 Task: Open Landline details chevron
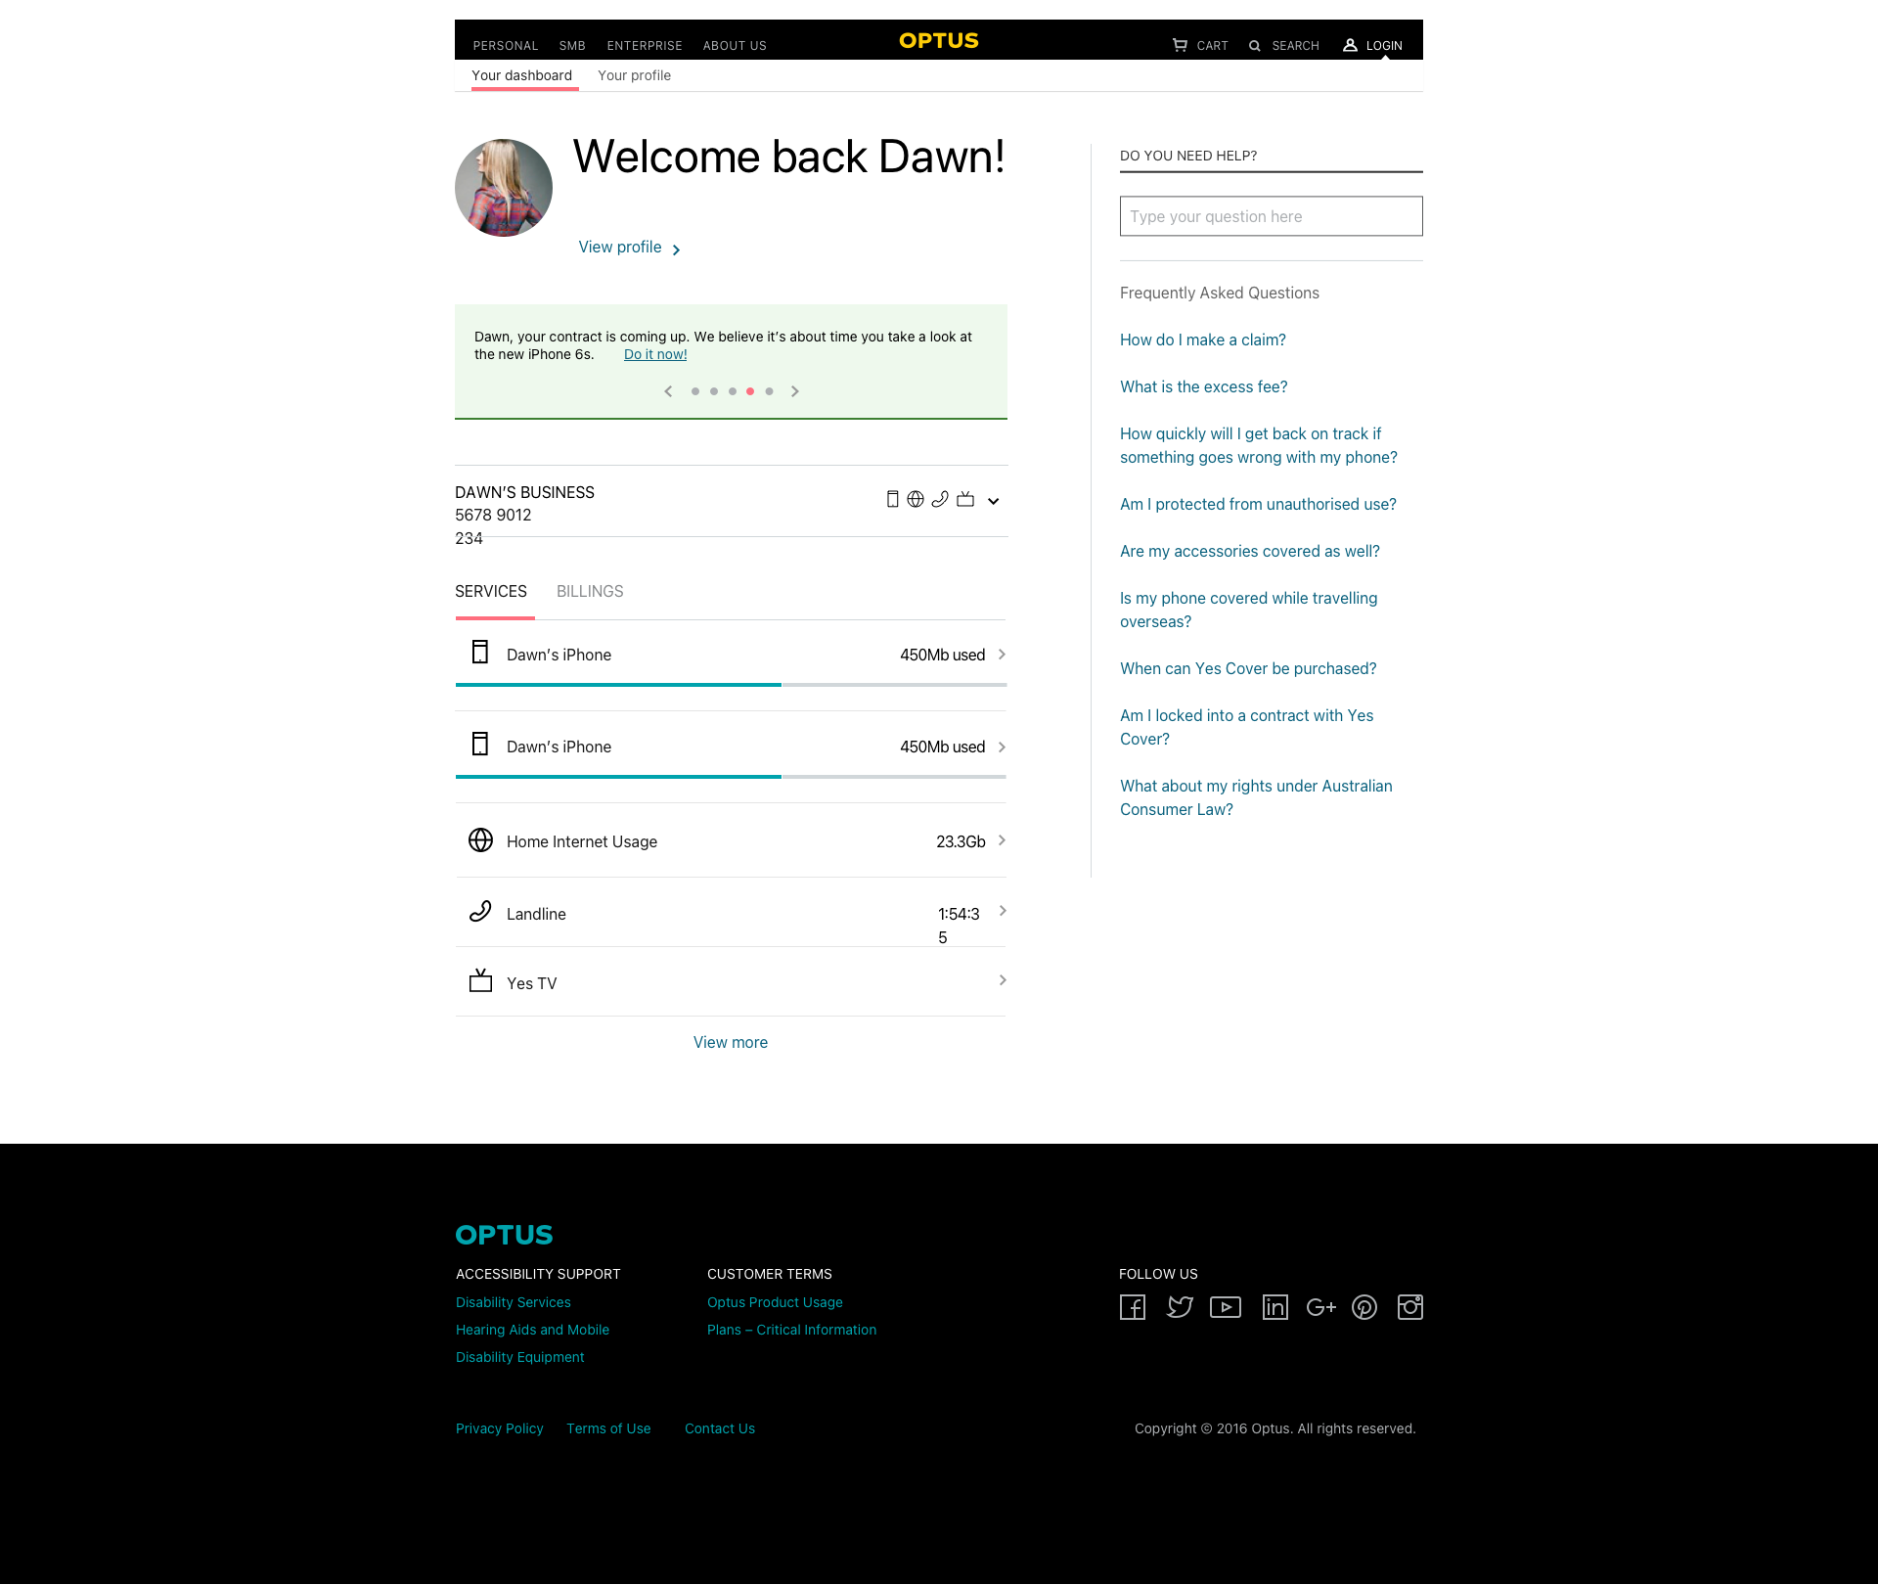(x=1003, y=911)
